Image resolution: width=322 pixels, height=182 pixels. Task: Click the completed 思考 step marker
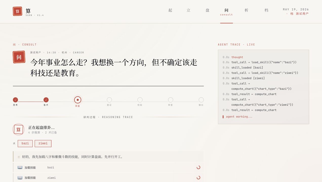tap(15, 100)
